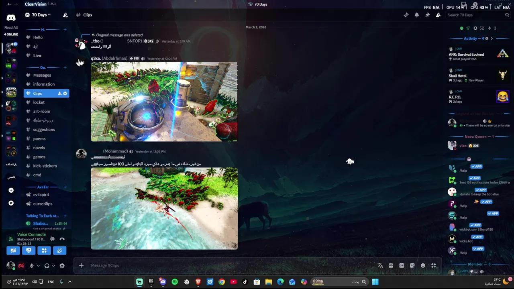Collapse the H. channel category
The height and width of the screenshot is (289, 514).
(43, 30)
